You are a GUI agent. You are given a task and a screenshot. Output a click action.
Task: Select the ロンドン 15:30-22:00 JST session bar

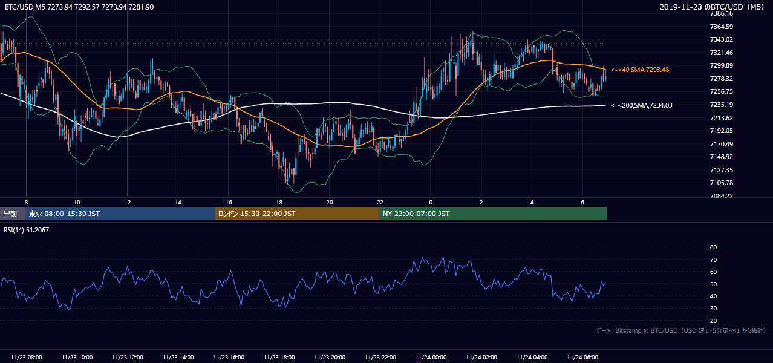click(297, 214)
